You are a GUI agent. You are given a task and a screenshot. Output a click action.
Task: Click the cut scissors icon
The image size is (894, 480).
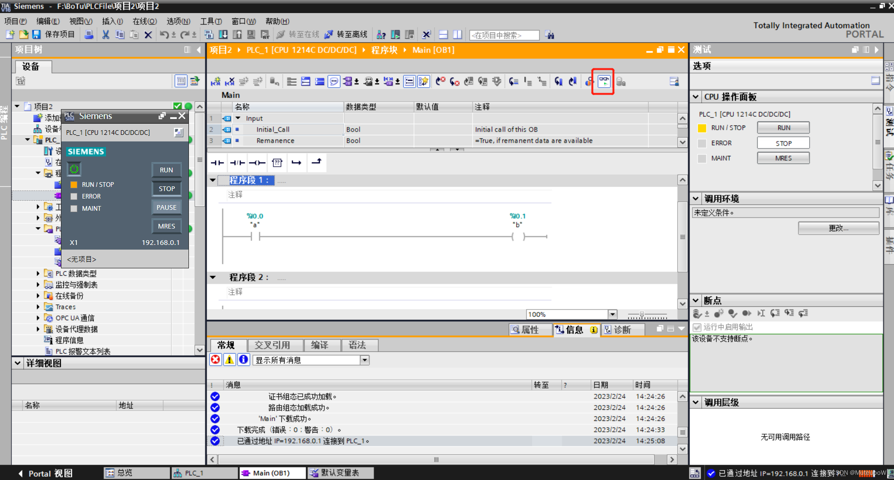[106, 35]
